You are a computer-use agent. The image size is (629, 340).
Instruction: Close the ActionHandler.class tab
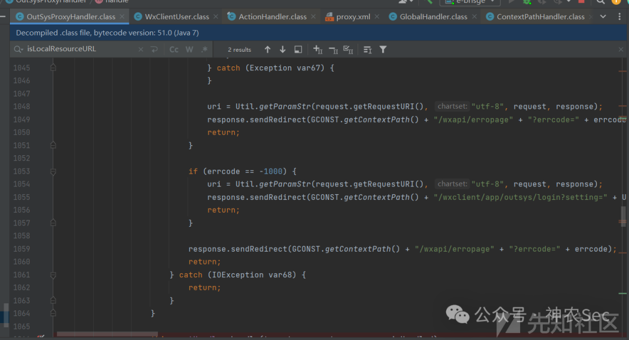tap(313, 17)
